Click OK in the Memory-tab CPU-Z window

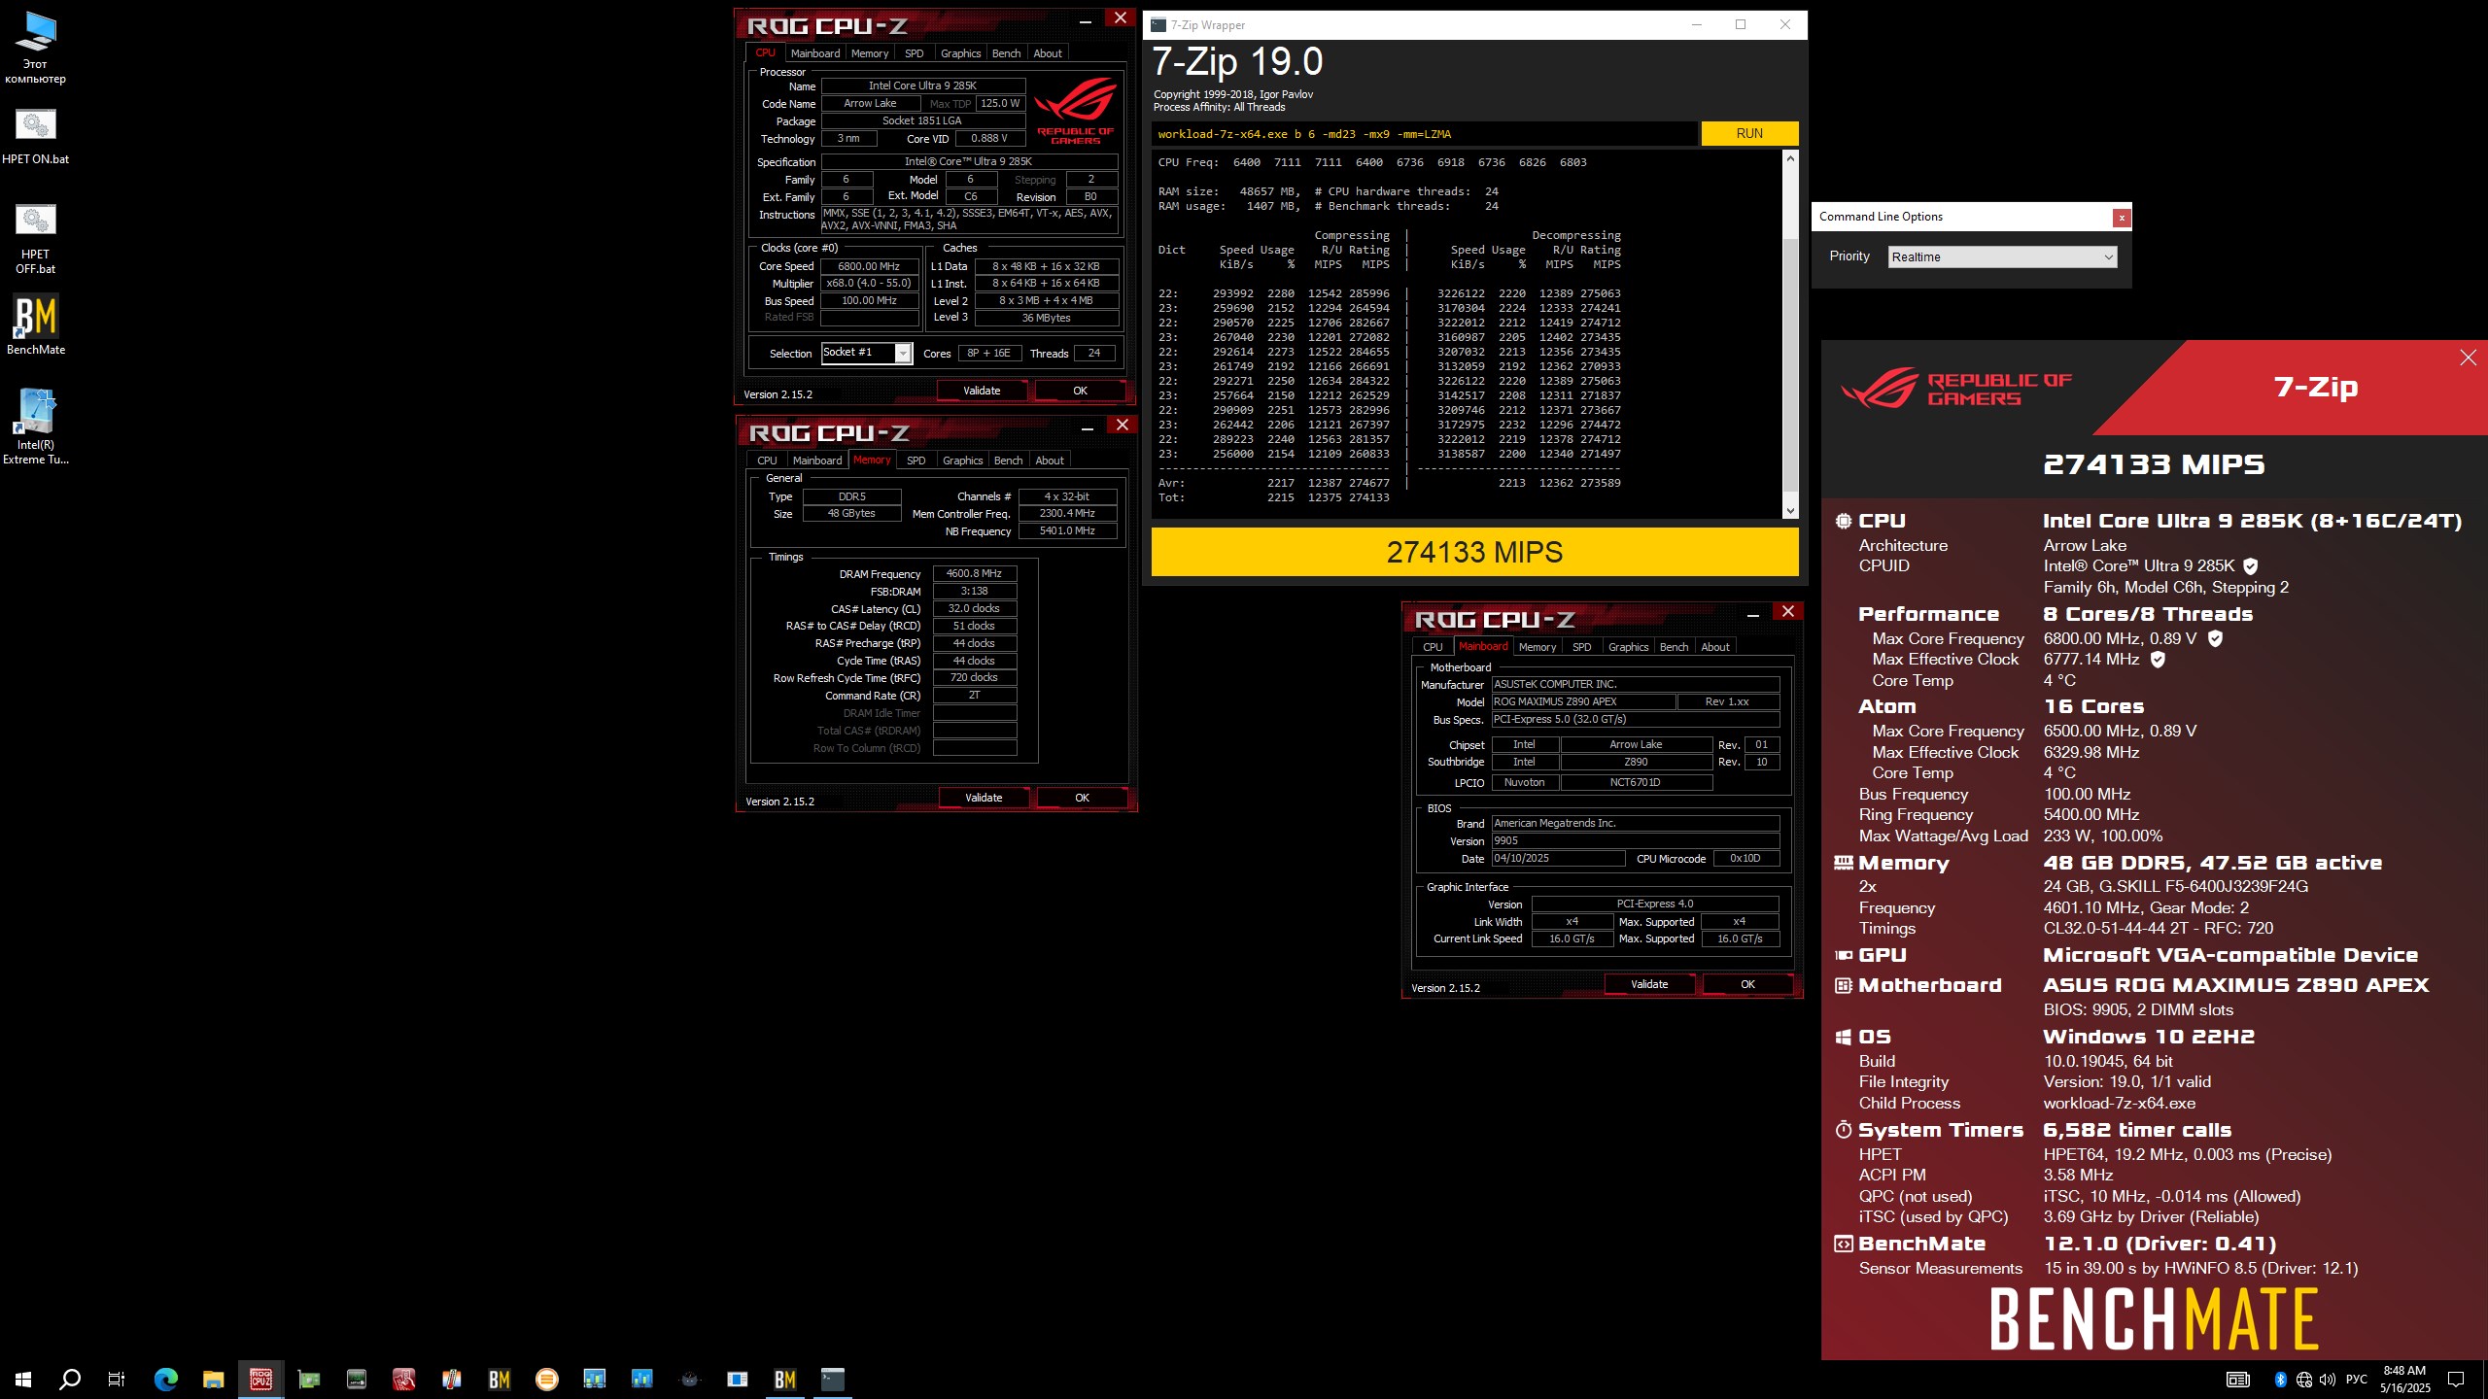tap(1082, 798)
